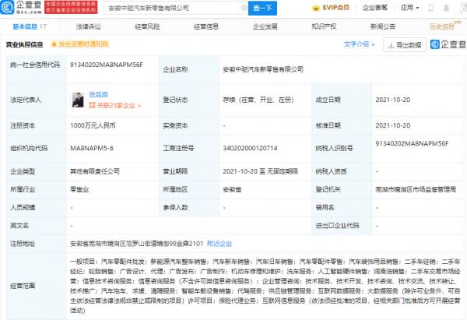Switch to 知识产权 tab
The image size is (467, 320).
(x=324, y=26)
